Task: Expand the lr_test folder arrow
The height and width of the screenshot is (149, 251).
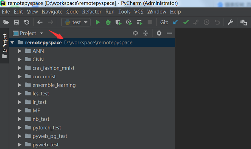Action: click(x=20, y=102)
